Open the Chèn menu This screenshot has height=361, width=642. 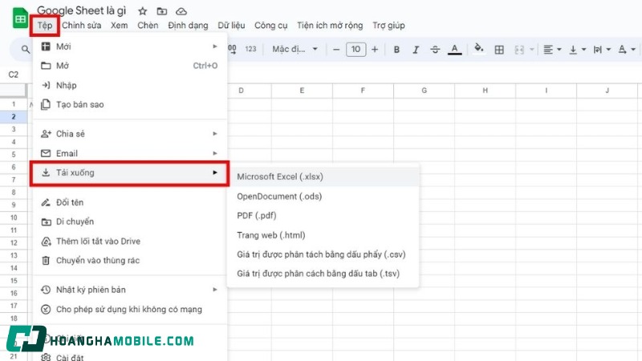148,26
